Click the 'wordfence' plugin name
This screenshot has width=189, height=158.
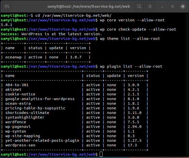[16, 122]
